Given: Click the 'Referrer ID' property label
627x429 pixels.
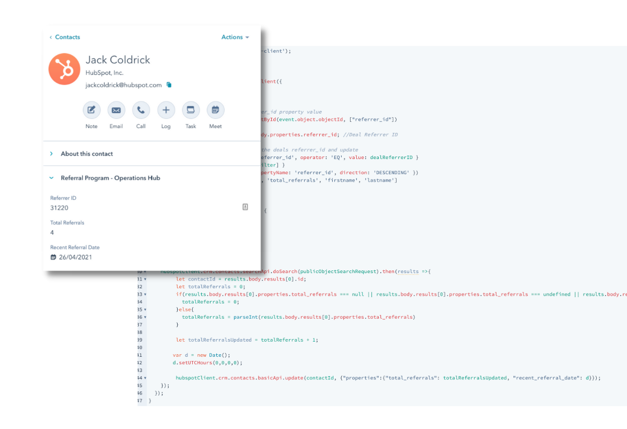Looking at the screenshot, I should 63,198.
